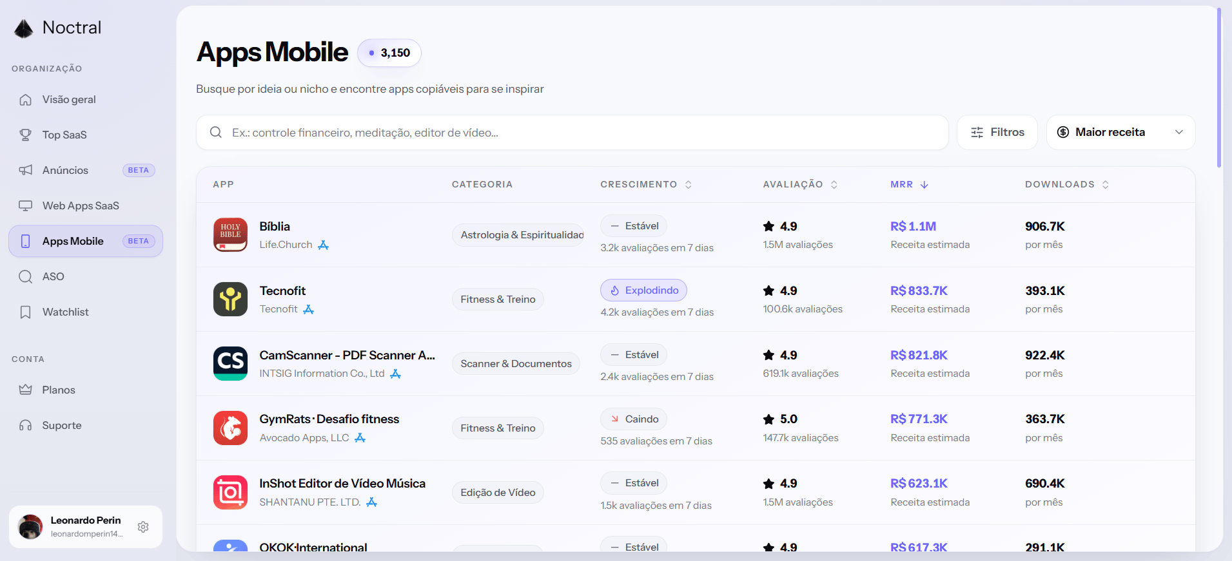Click the Explodindo growth badge

pos(643,290)
